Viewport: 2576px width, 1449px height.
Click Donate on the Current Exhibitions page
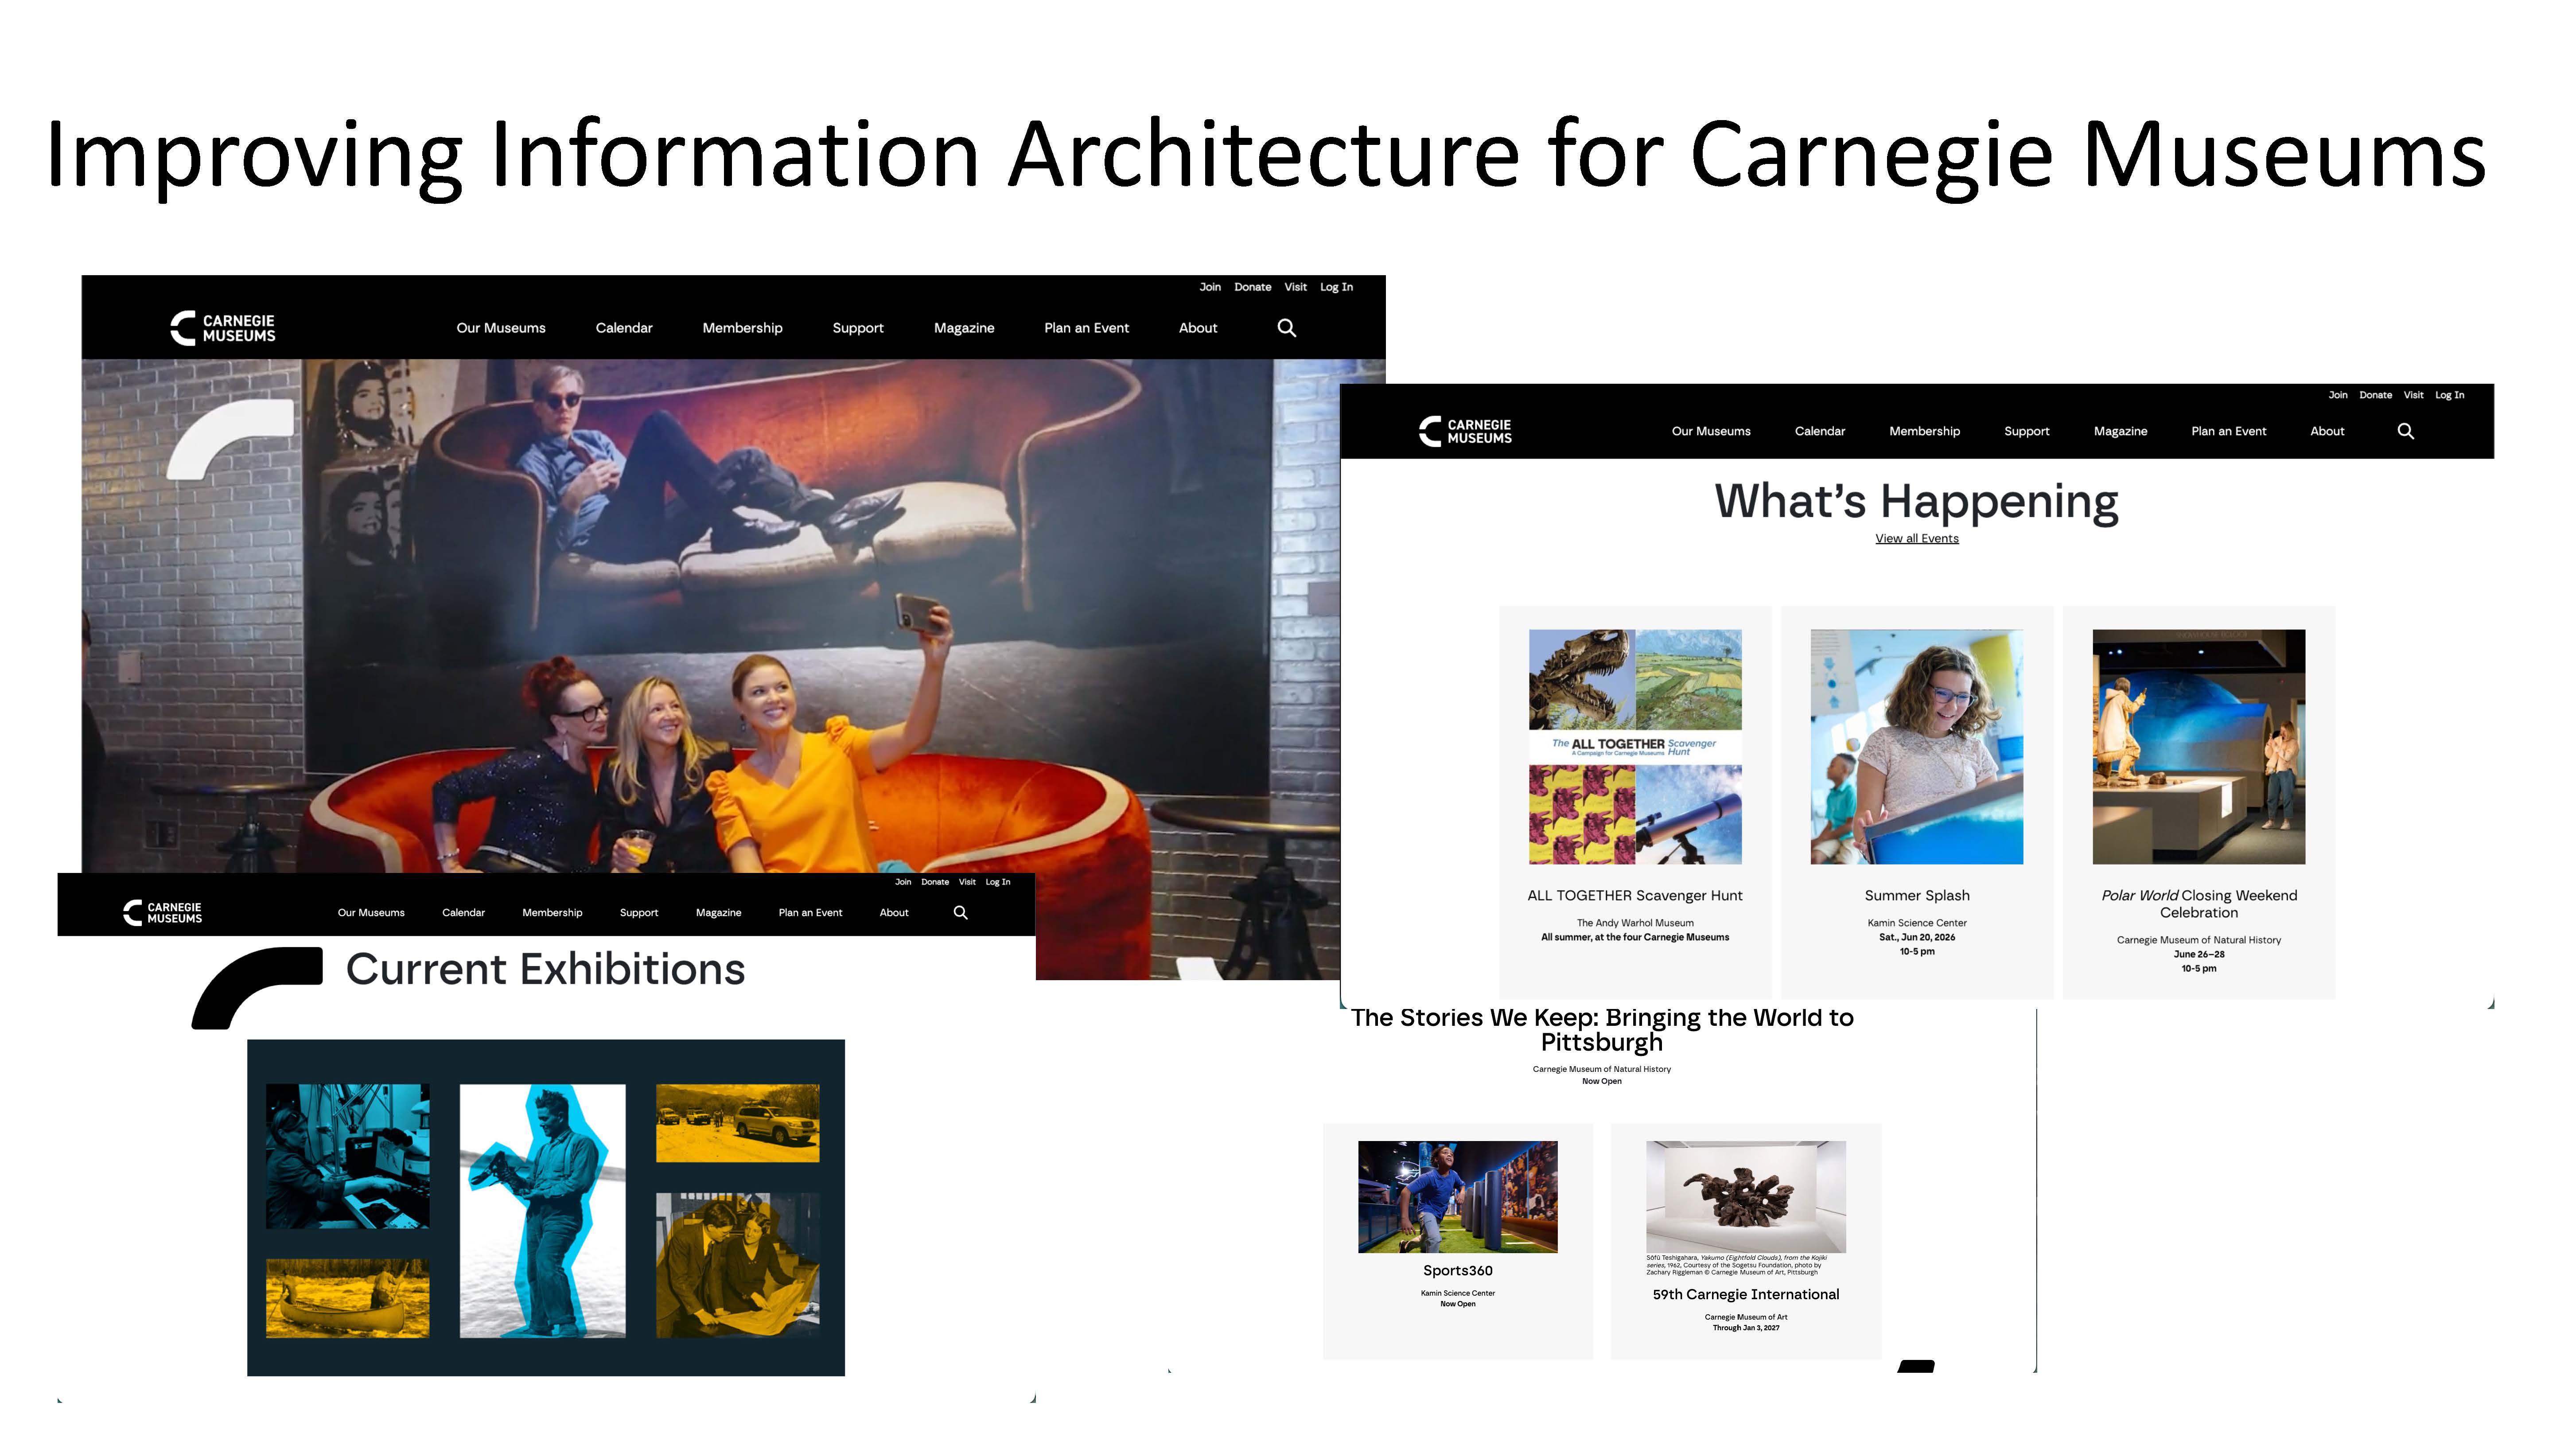point(935,882)
